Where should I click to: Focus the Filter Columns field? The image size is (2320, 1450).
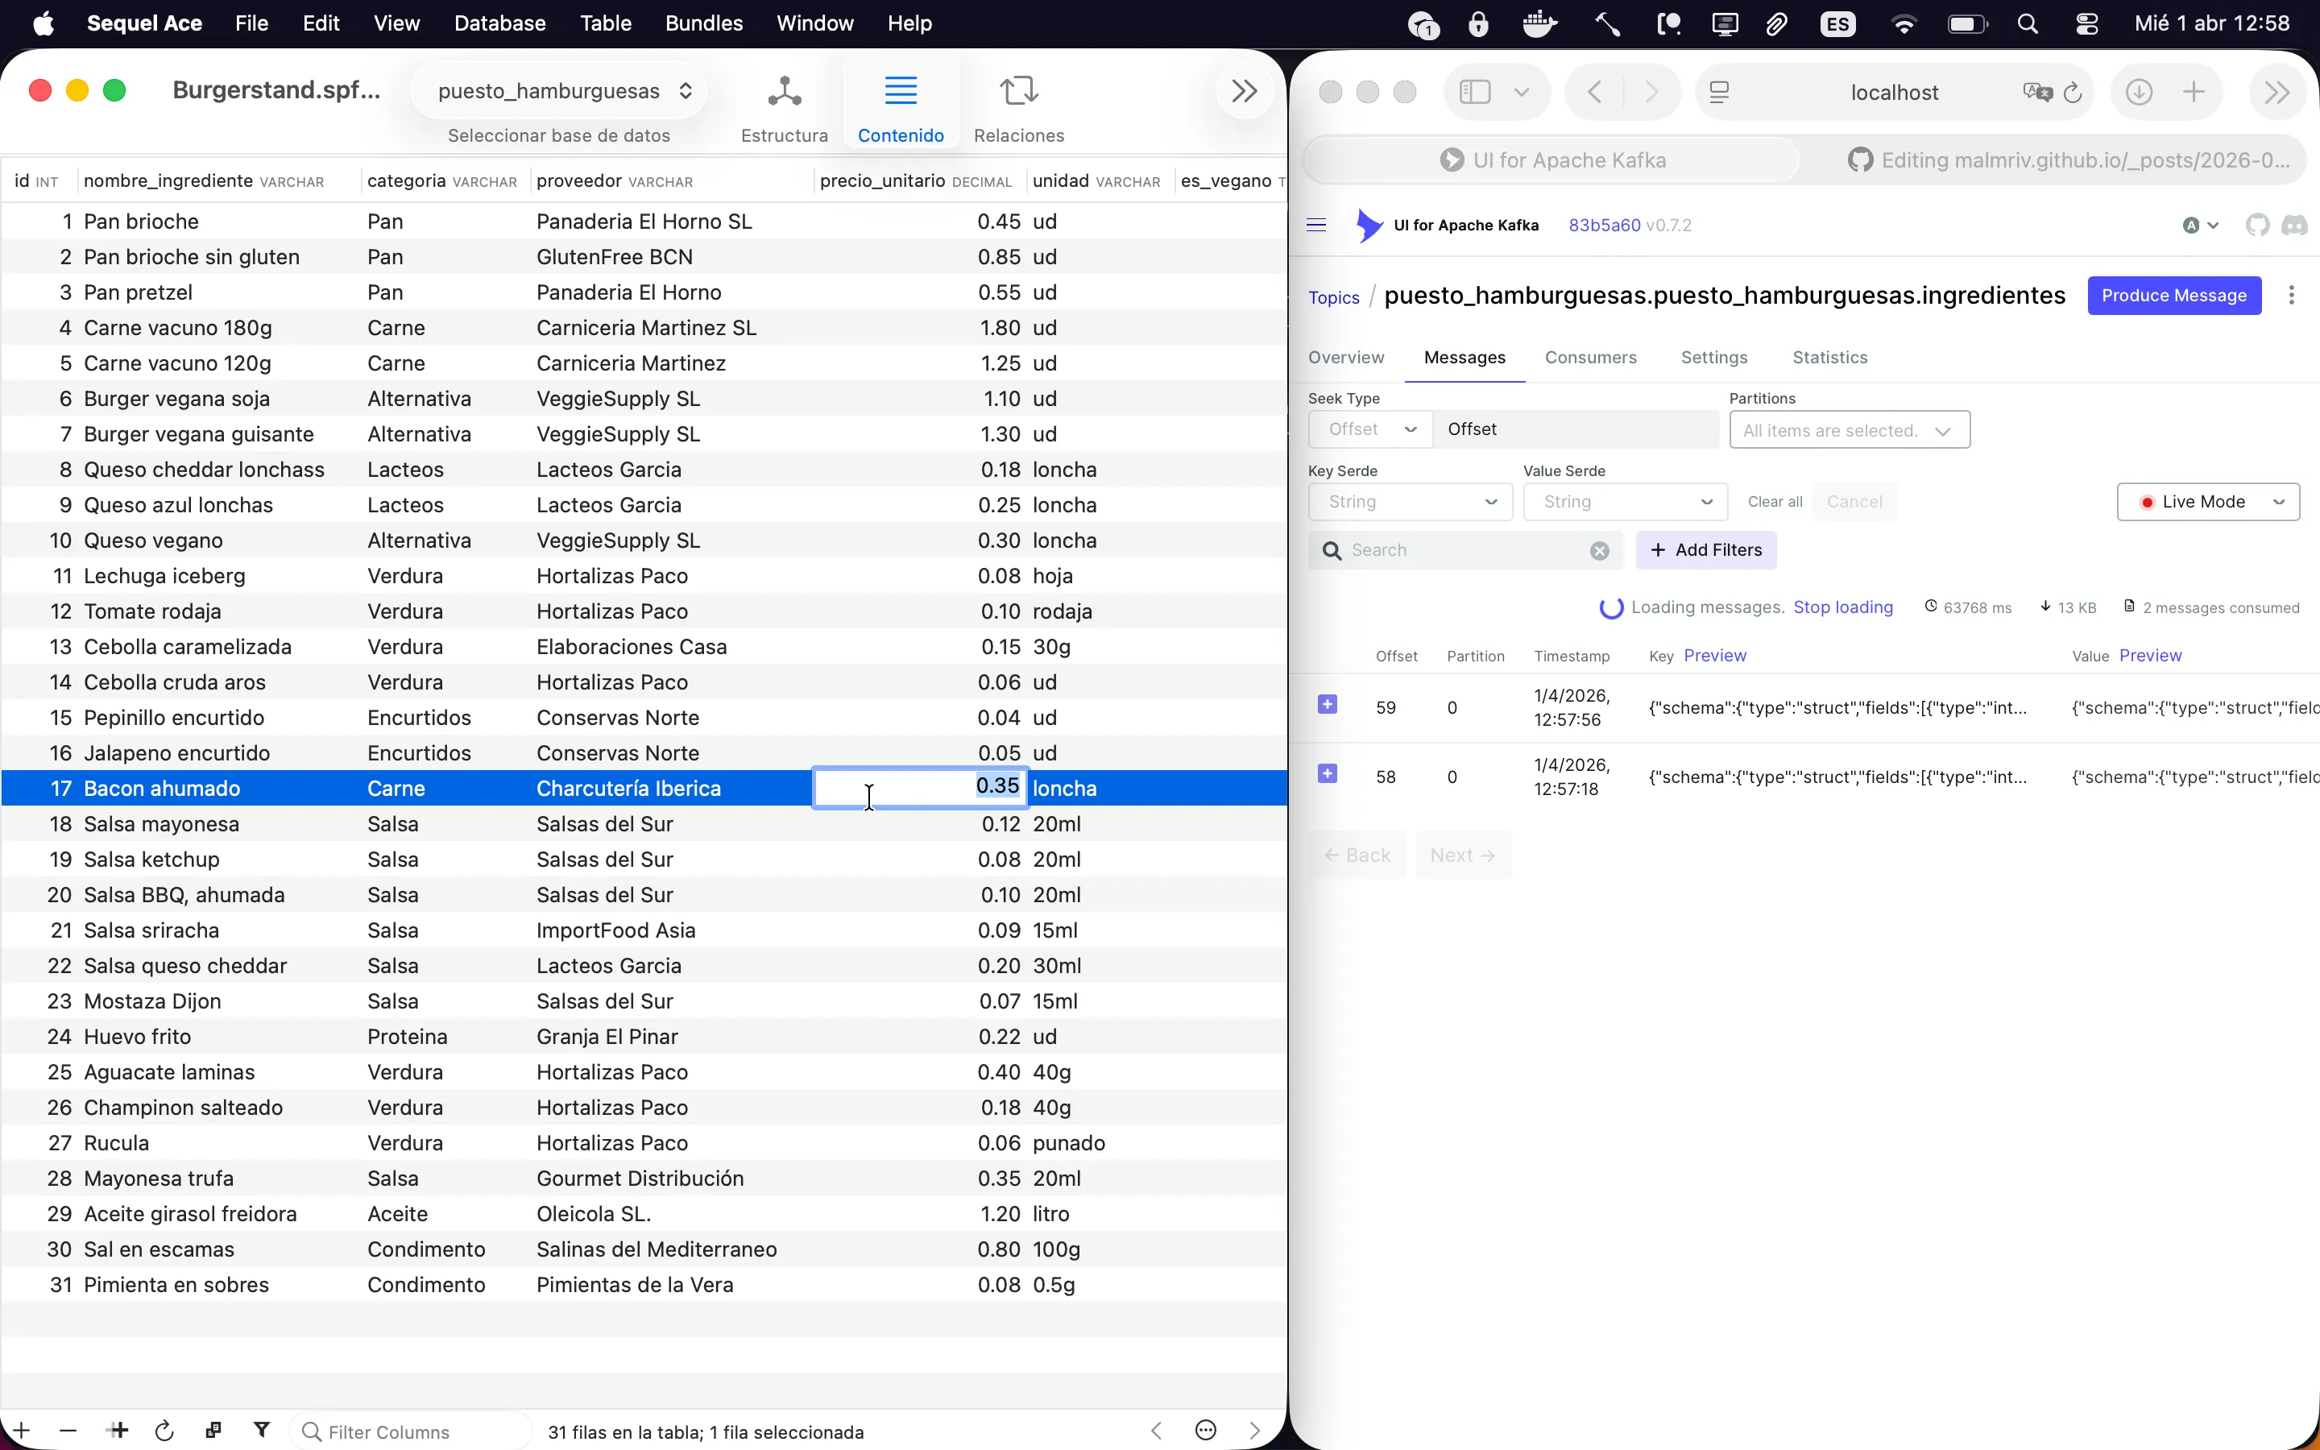click(410, 1431)
